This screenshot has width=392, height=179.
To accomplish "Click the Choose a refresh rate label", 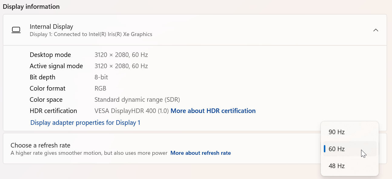I will (40, 145).
